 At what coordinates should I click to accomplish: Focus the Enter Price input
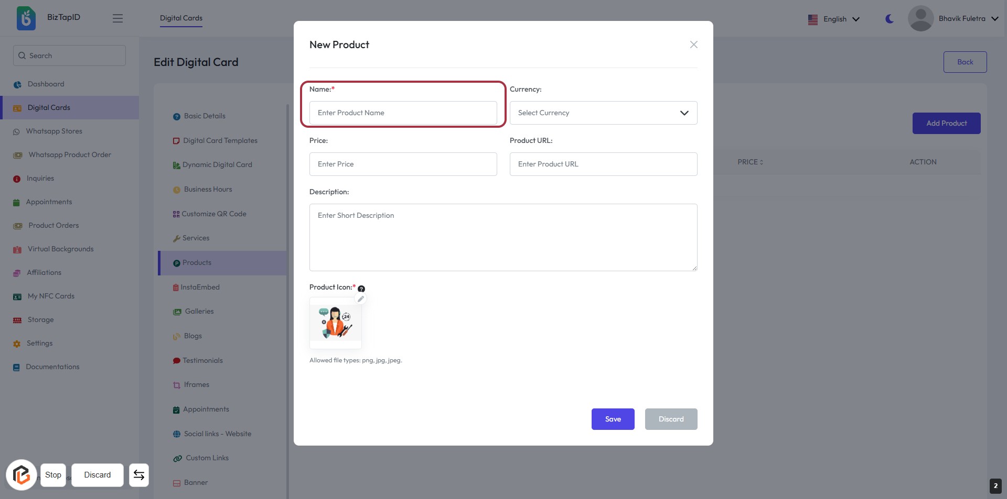(403, 164)
